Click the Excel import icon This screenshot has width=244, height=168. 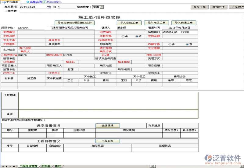[x=44, y=2]
